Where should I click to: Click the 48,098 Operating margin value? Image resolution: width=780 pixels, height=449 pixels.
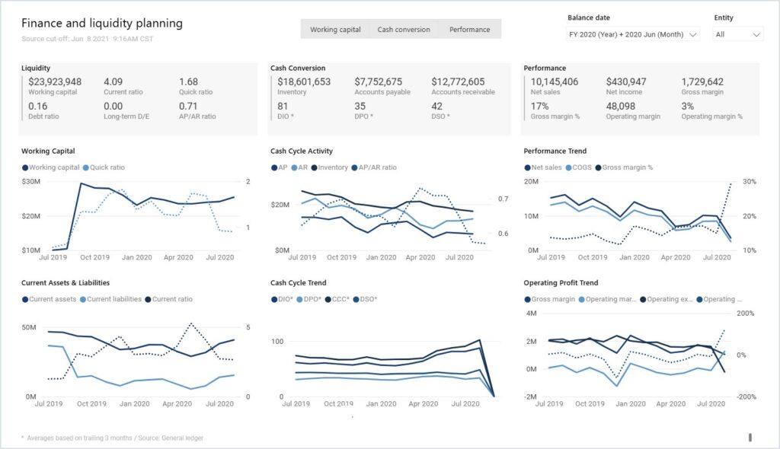[620, 107]
